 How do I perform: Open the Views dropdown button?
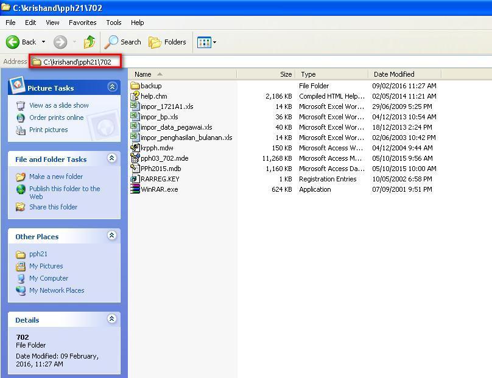click(x=206, y=42)
